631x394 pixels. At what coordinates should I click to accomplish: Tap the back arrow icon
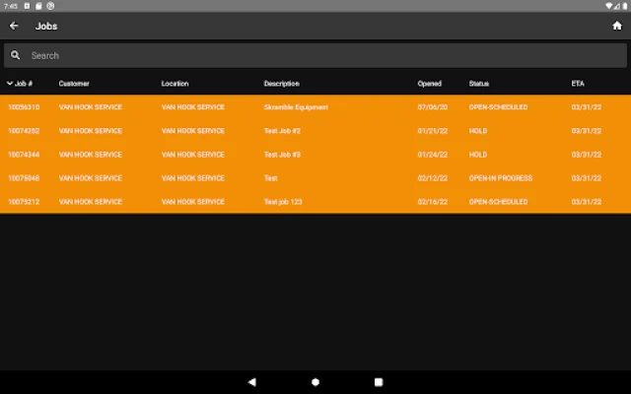[14, 26]
